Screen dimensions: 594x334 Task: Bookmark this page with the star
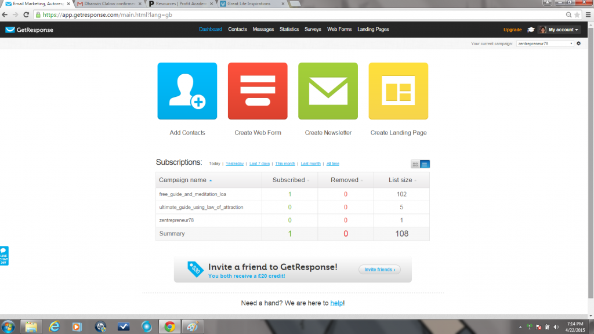[577, 14]
